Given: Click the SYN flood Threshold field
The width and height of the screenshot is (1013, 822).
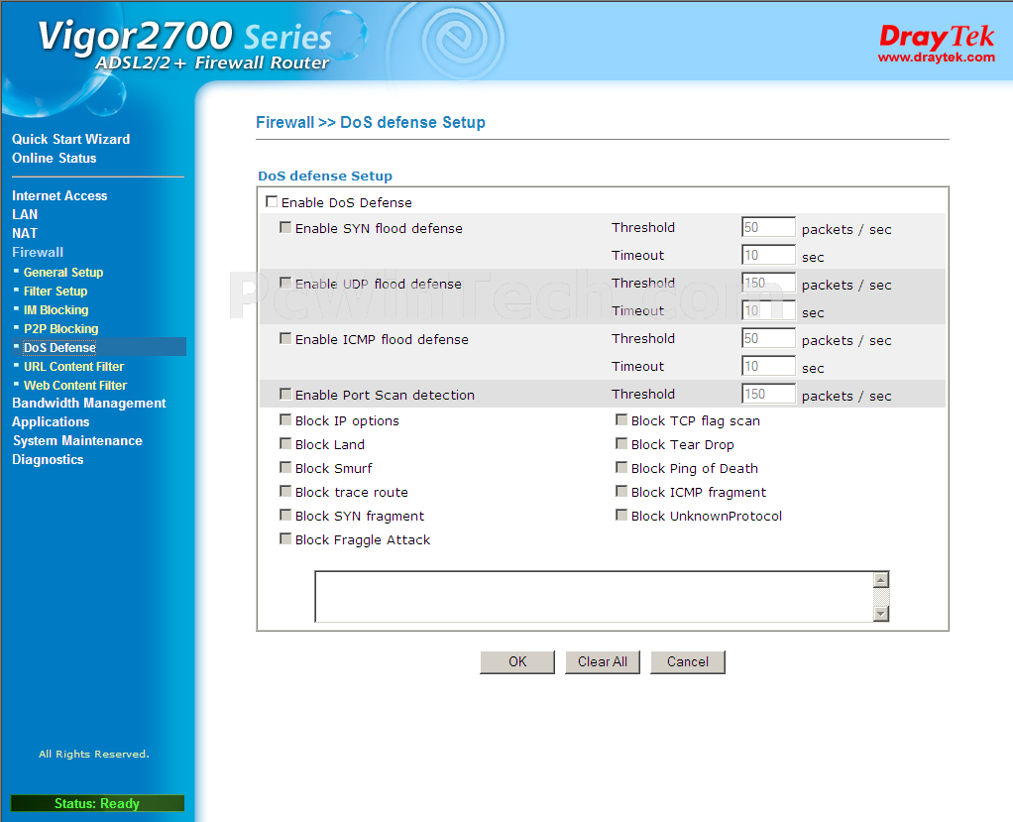Looking at the screenshot, I should point(768,227).
